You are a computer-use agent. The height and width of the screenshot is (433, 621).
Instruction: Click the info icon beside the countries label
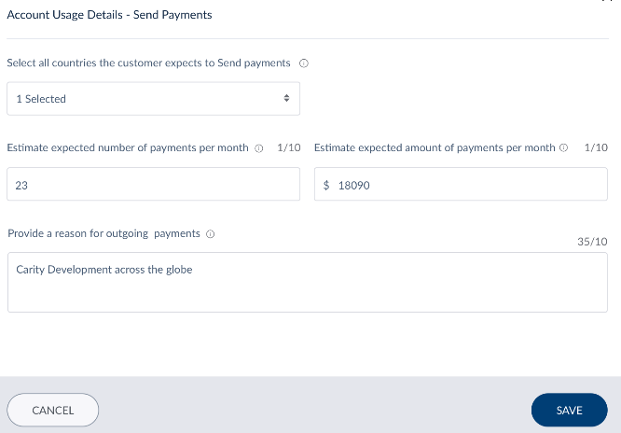(303, 64)
